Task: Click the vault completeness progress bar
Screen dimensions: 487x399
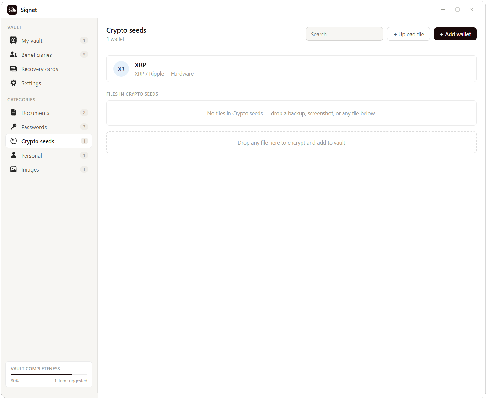Action: tap(49, 374)
